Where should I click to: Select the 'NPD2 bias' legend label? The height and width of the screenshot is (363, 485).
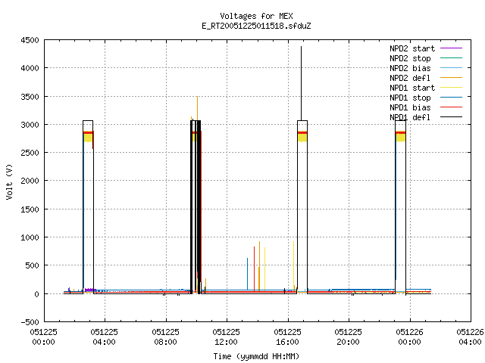coord(410,68)
